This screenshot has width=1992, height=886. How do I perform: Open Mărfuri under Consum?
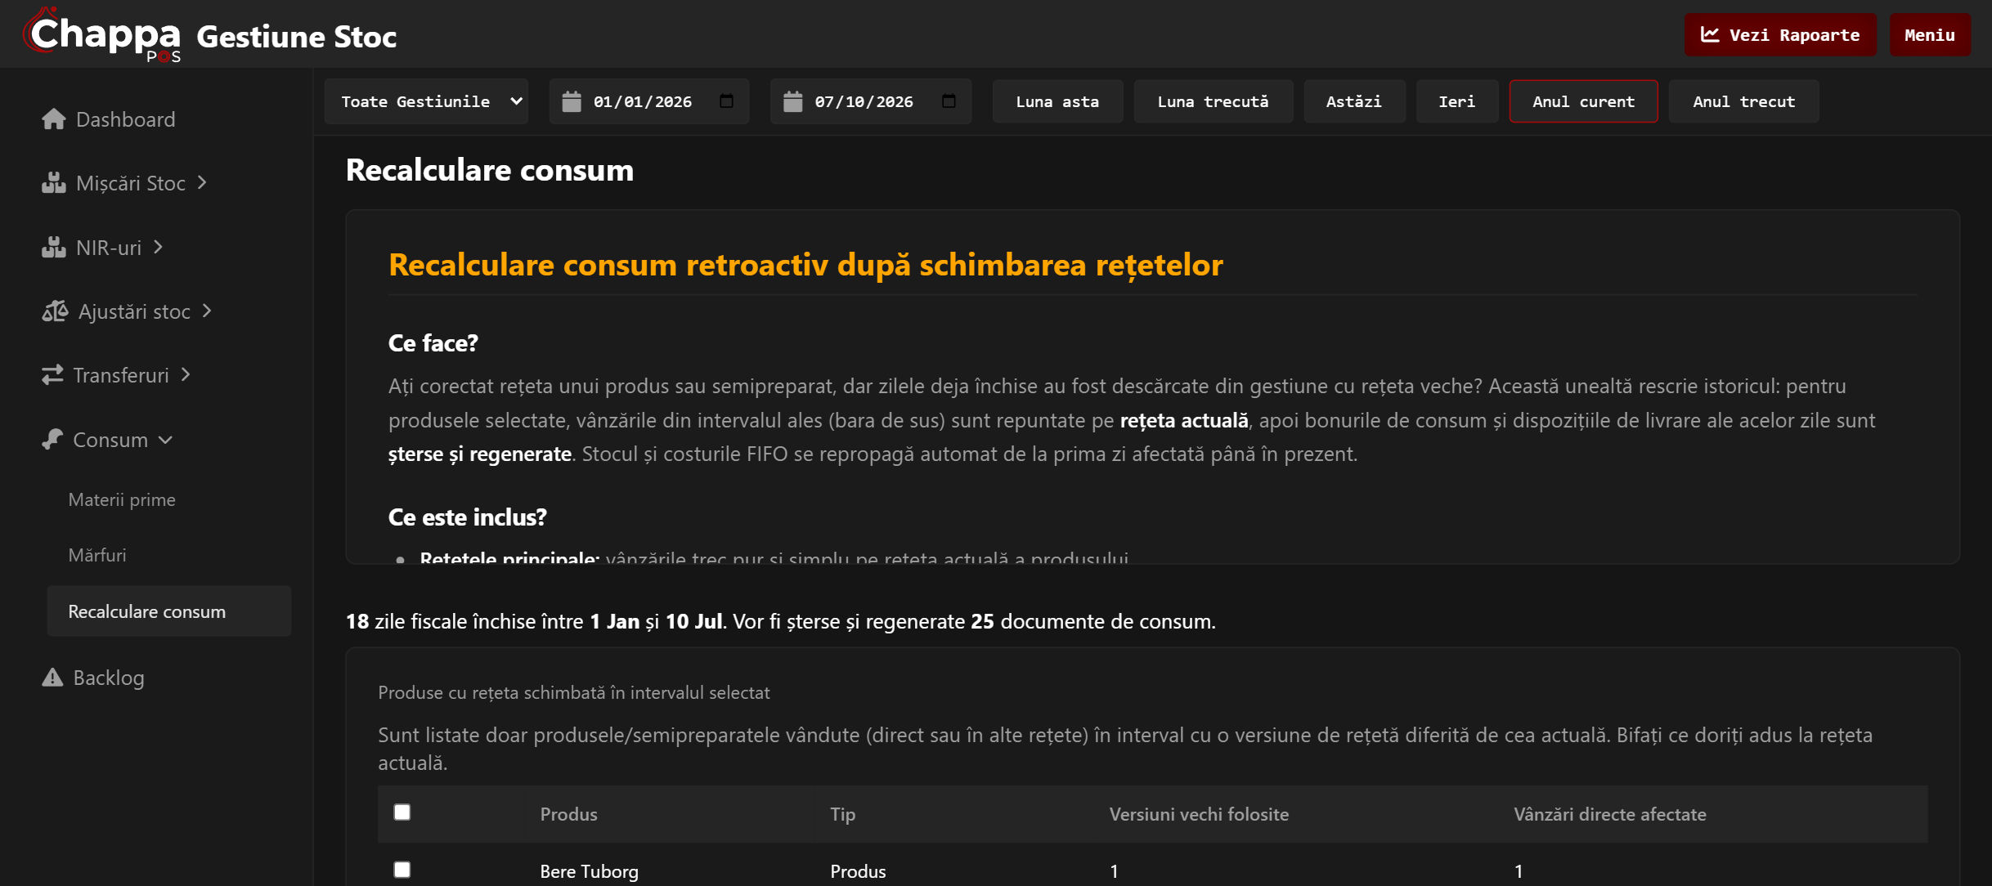[97, 555]
